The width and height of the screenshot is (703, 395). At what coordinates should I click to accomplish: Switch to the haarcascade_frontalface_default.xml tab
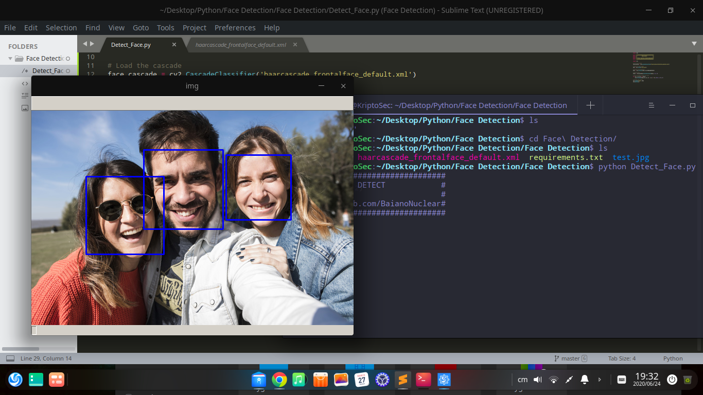241,45
